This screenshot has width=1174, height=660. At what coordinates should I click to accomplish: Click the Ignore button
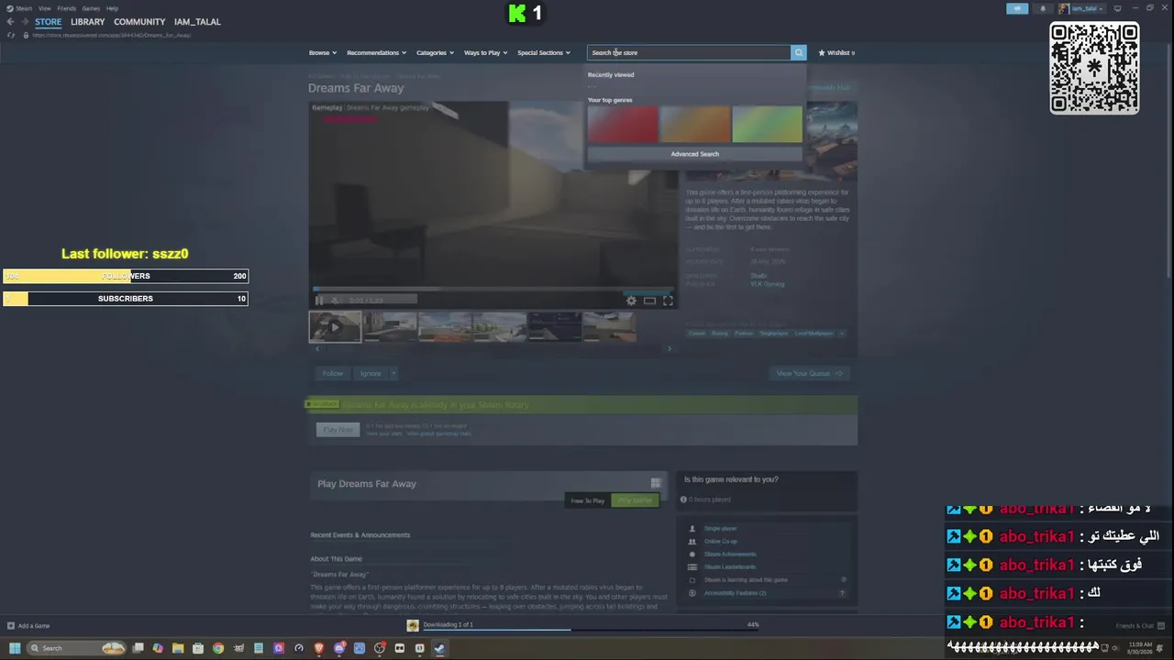pyautogui.click(x=371, y=373)
